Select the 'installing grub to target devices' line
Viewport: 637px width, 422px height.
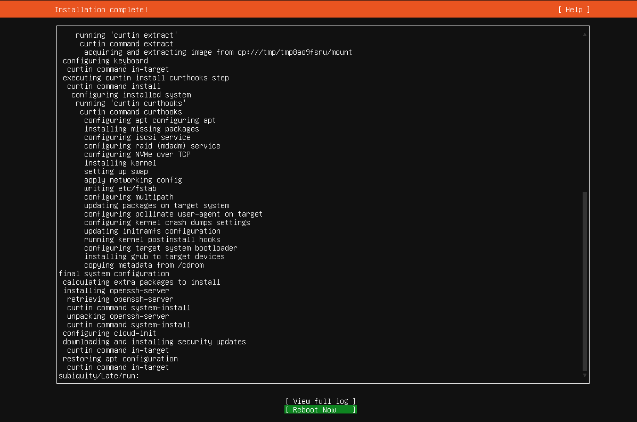[x=154, y=256]
